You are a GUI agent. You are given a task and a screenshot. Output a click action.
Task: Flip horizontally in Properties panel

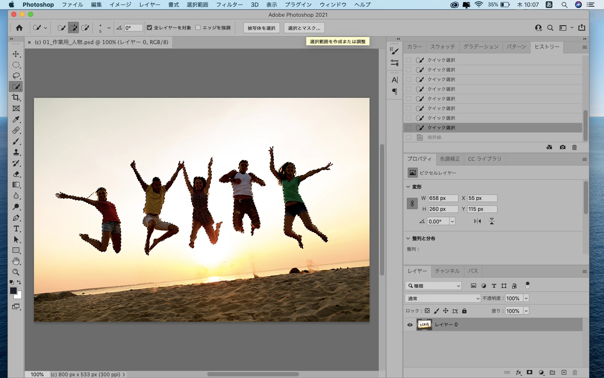477,221
